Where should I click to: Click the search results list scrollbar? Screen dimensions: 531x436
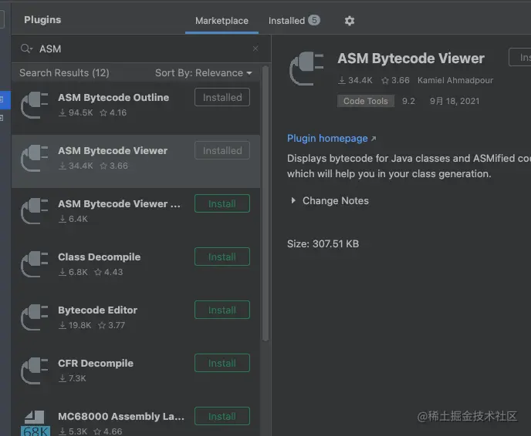(265, 203)
